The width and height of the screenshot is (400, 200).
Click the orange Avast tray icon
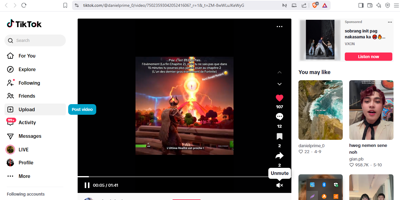pos(324,196)
